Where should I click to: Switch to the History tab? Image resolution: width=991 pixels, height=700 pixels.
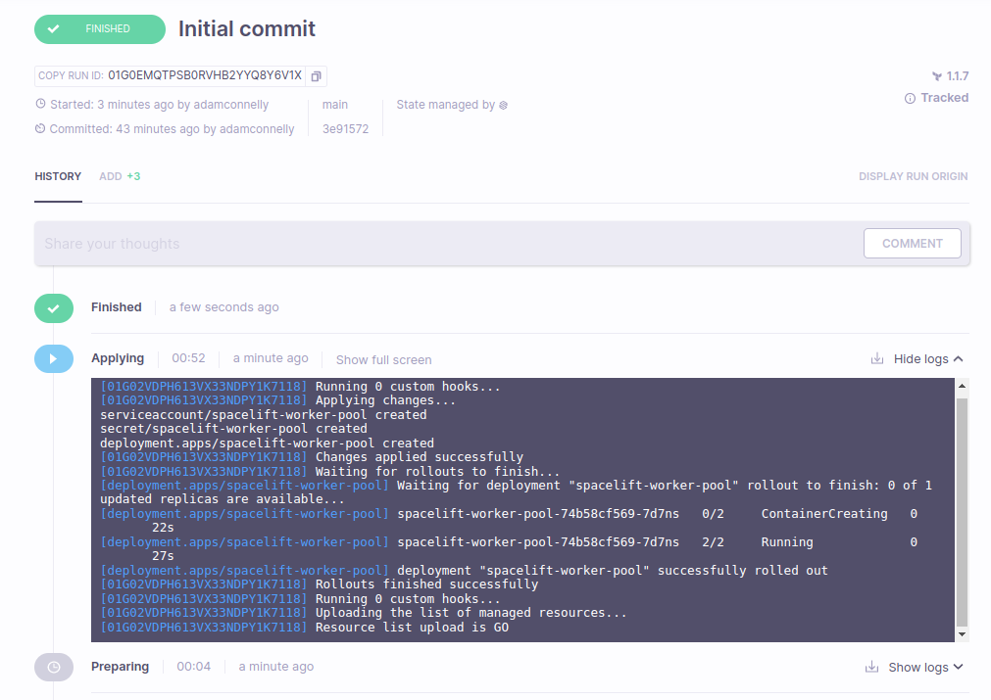(x=58, y=177)
